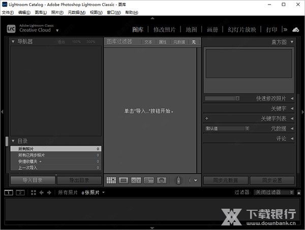Image resolution: width=305 pixels, height=230 pixels.
Task: Hide the bottom filmstrip panel arrow
Action: [x=152, y=228]
